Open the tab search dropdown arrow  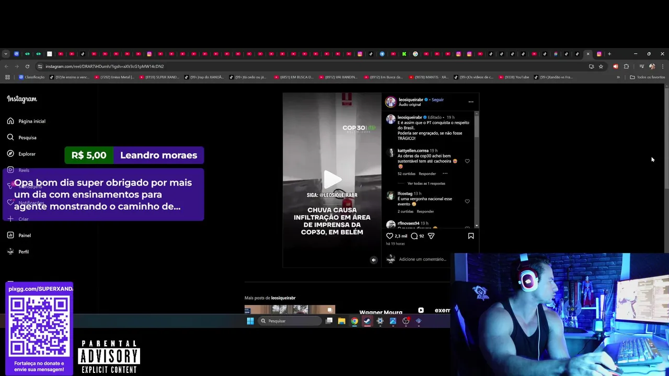tap(6, 54)
